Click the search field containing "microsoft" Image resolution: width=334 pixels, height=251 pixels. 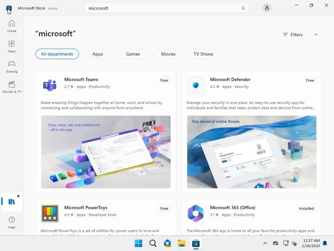click(x=167, y=8)
